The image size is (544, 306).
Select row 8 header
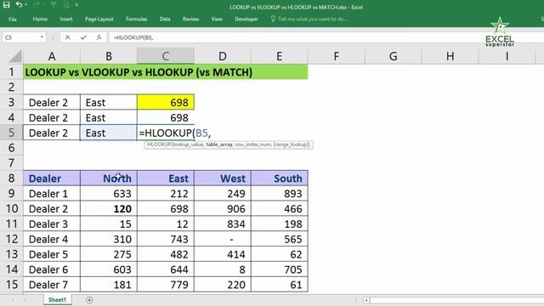(11, 178)
